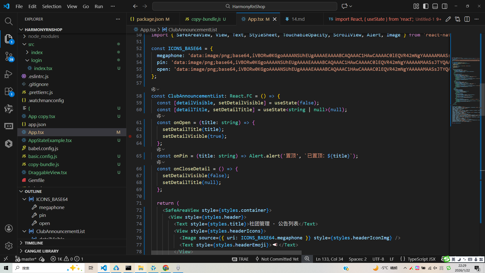485x273 pixels.
Task: Expand the TIMELINE section
Action: click(34, 243)
